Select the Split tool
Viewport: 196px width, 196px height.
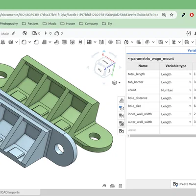tap(118, 42)
